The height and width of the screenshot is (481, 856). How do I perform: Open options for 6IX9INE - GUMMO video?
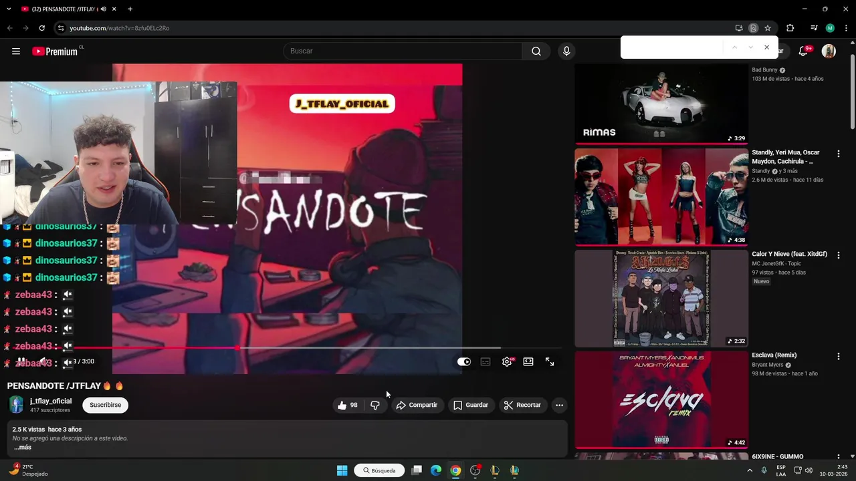tap(838, 457)
